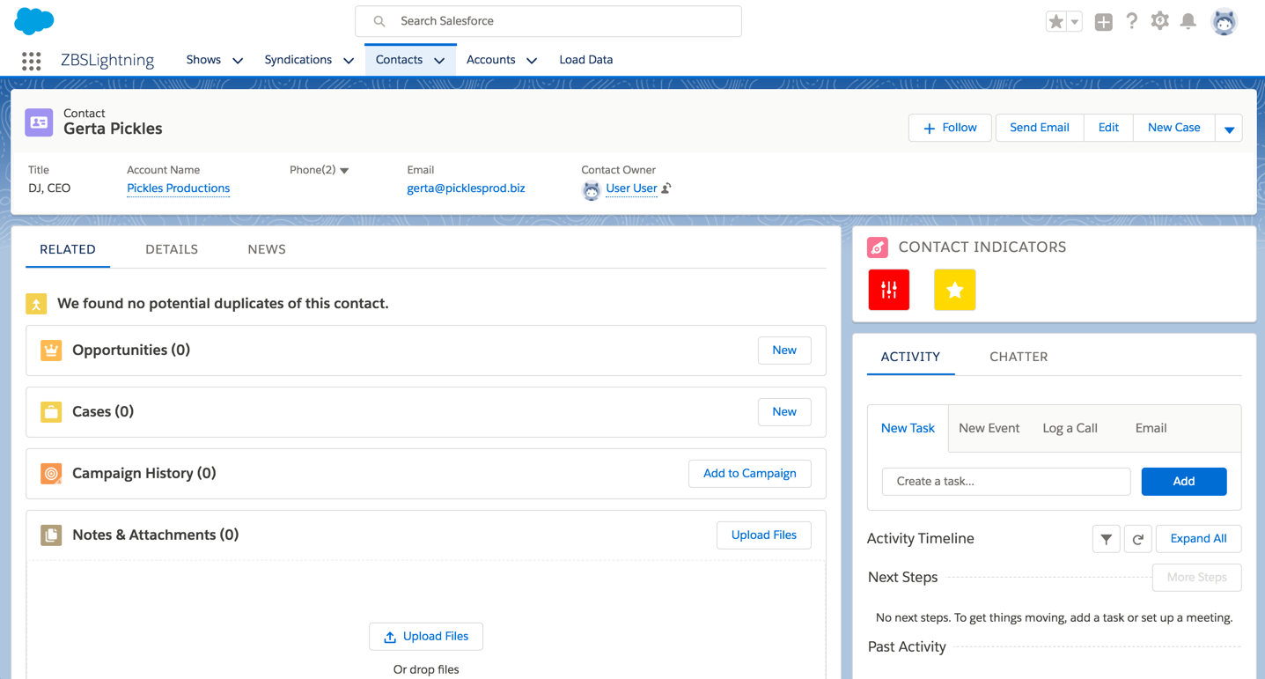Click the Contact Indicators header icon

click(878, 247)
